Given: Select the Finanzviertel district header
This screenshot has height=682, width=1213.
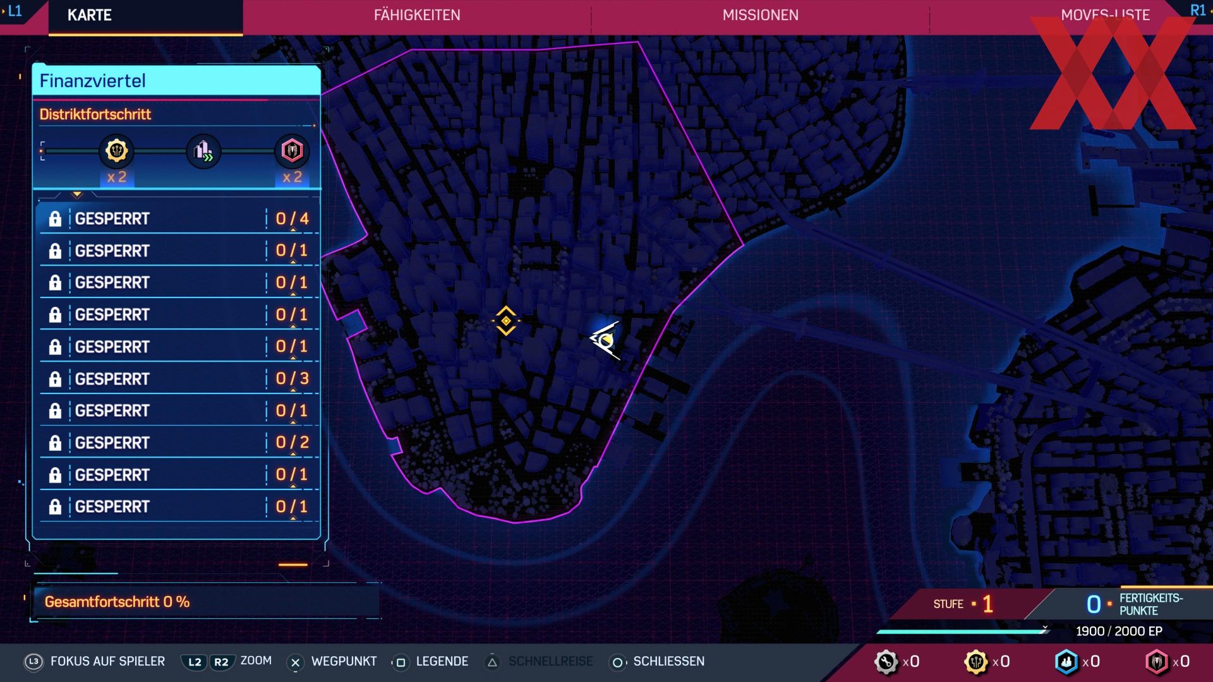Looking at the screenshot, I should tap(176, 81).
